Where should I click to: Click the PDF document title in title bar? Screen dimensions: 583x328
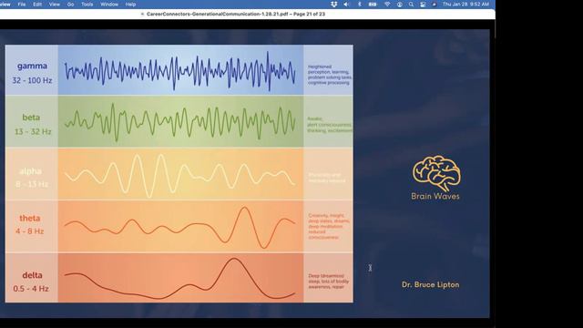coord(236,15)
